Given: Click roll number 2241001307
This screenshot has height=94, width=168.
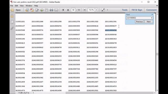Looking at the screenshot, I should [92, 82].
